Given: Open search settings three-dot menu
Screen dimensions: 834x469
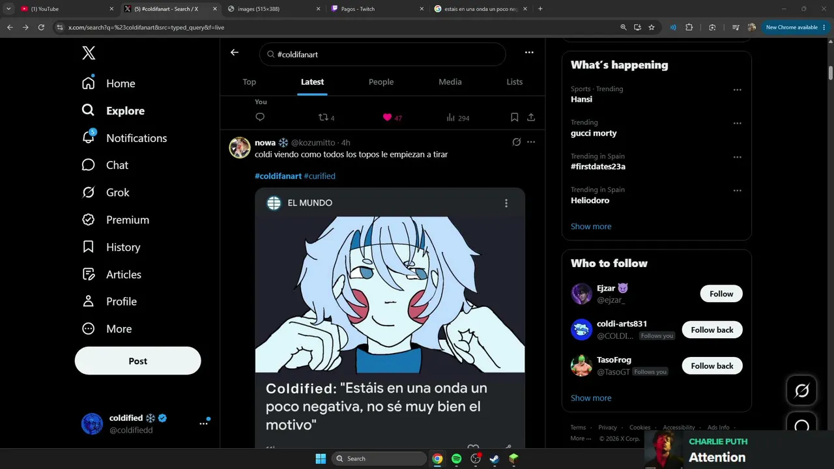Looking at the screenshot, I should click(529, 53).
